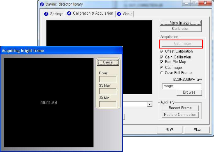Select the Cut Image radio option

[162, 68]
